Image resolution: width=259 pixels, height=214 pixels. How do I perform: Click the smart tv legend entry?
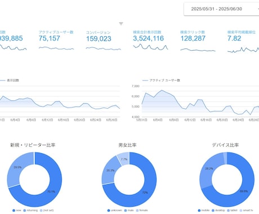(247, 211)
